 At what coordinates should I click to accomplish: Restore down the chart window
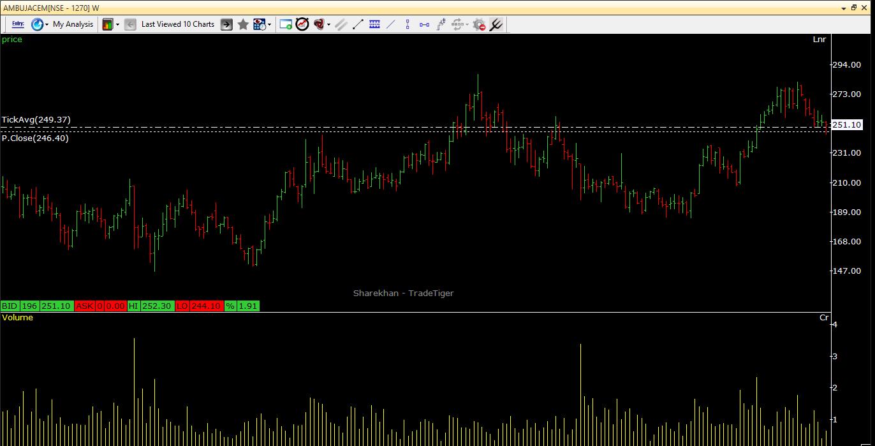point(854,8)
